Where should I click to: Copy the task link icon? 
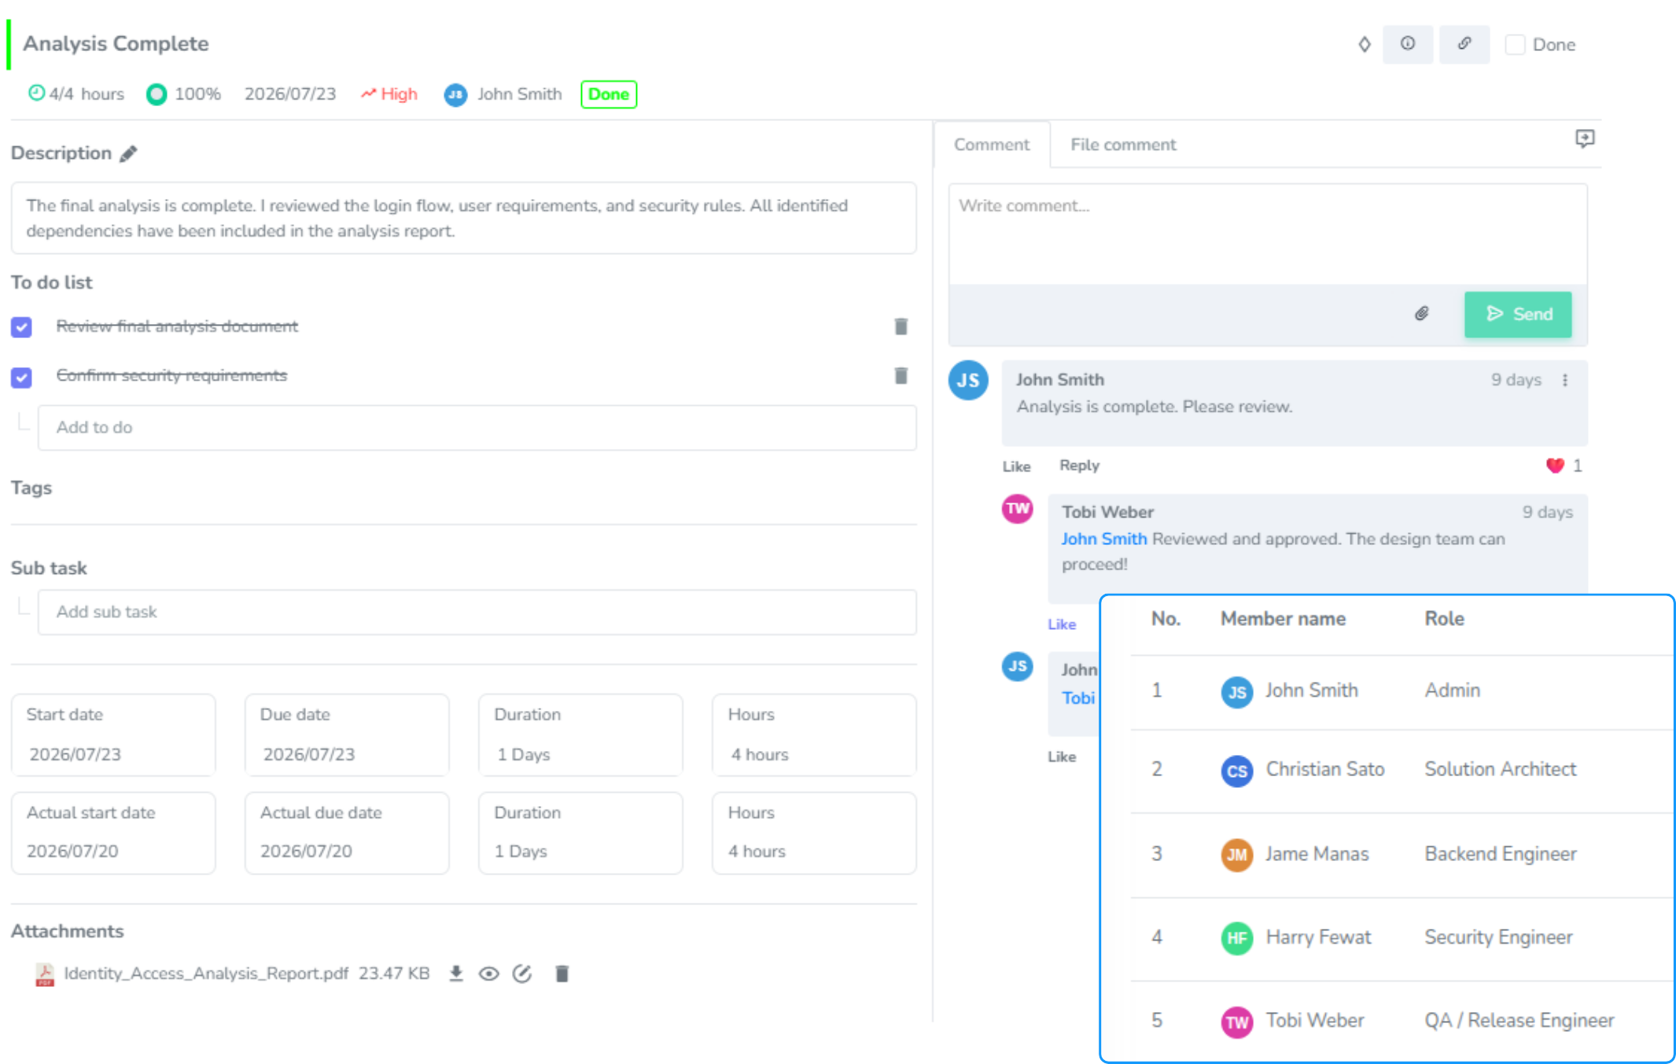tap(1464, 44)
